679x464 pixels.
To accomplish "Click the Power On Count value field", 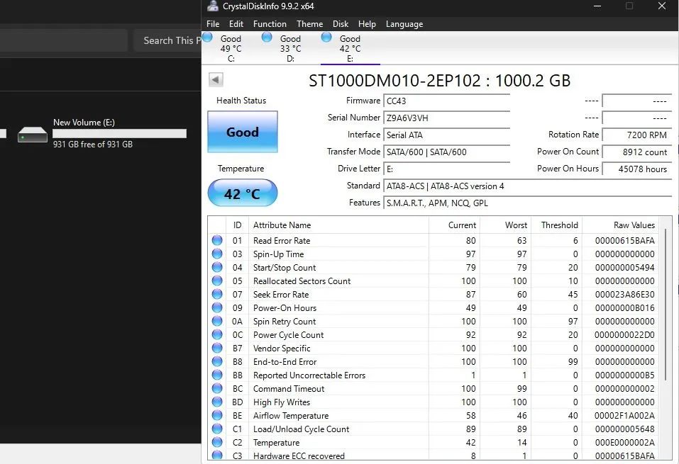I will click(637, 152).
